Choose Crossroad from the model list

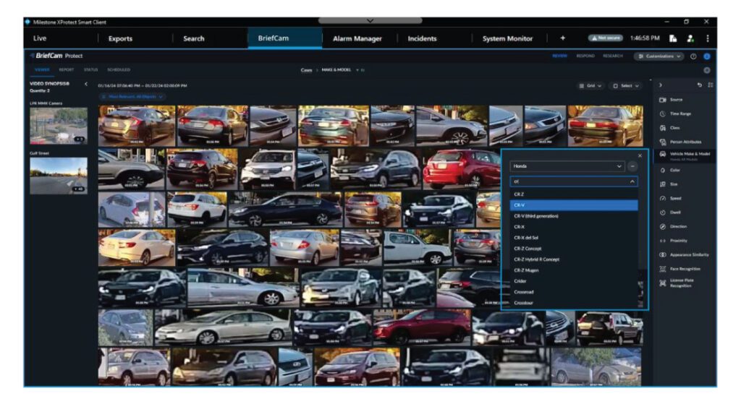[x=574, y=292]
